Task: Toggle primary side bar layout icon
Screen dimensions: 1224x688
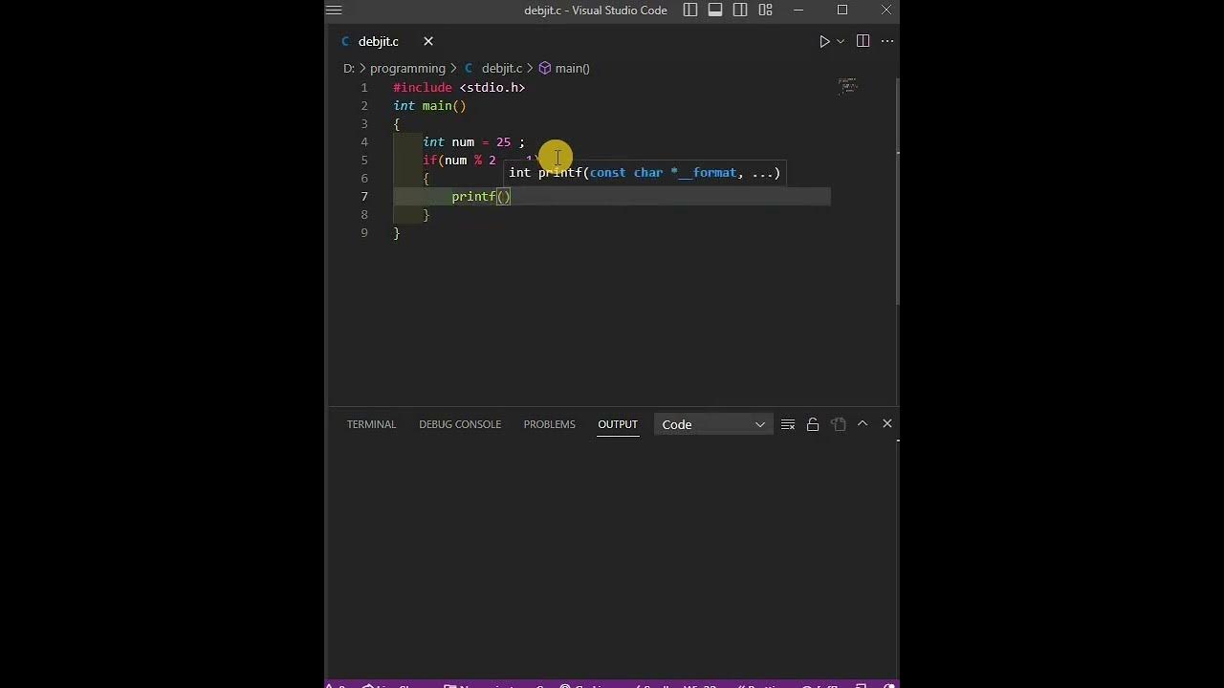Action: pos(690,11)
